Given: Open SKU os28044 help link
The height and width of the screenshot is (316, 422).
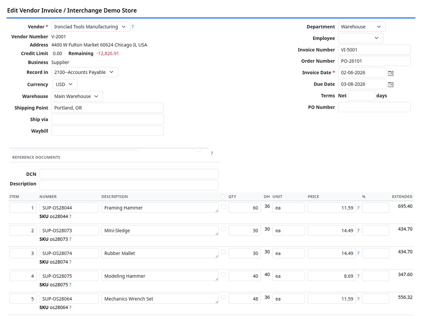Looking at the screenshot, I should click(x=70, y=216).
